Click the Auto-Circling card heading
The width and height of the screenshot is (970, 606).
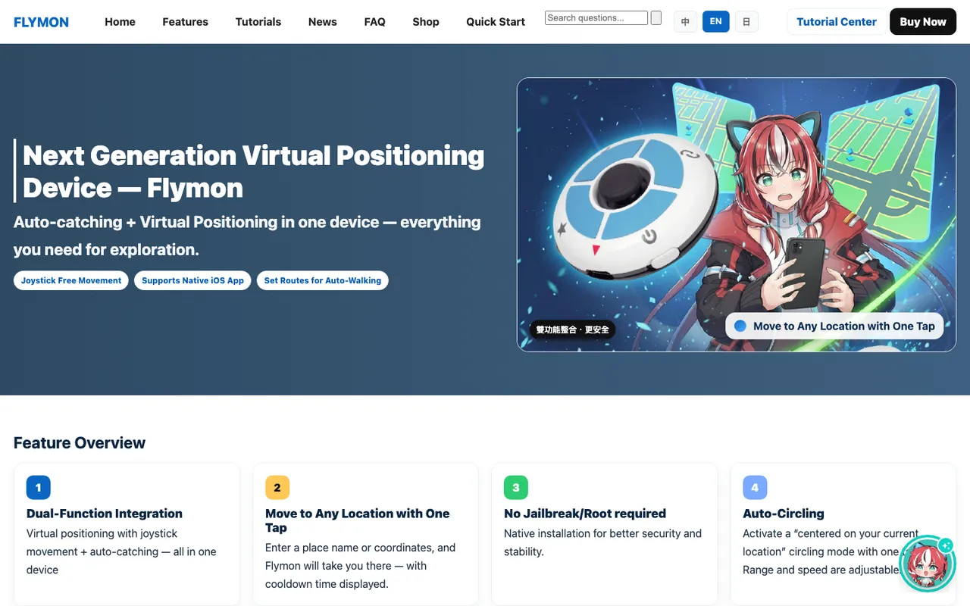coord(784,514)
